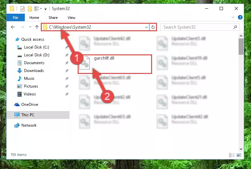The width and height of the screenshot is (251, 169).
Task: Select OneDrive in navigation pane
Action: [30, 105]
